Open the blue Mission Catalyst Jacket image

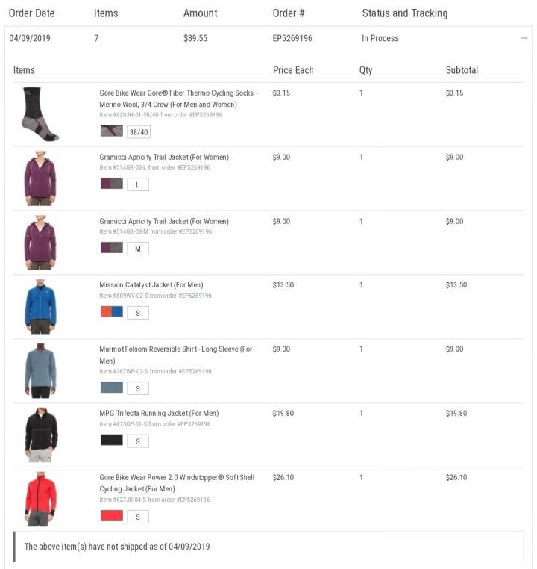[40, 307]
